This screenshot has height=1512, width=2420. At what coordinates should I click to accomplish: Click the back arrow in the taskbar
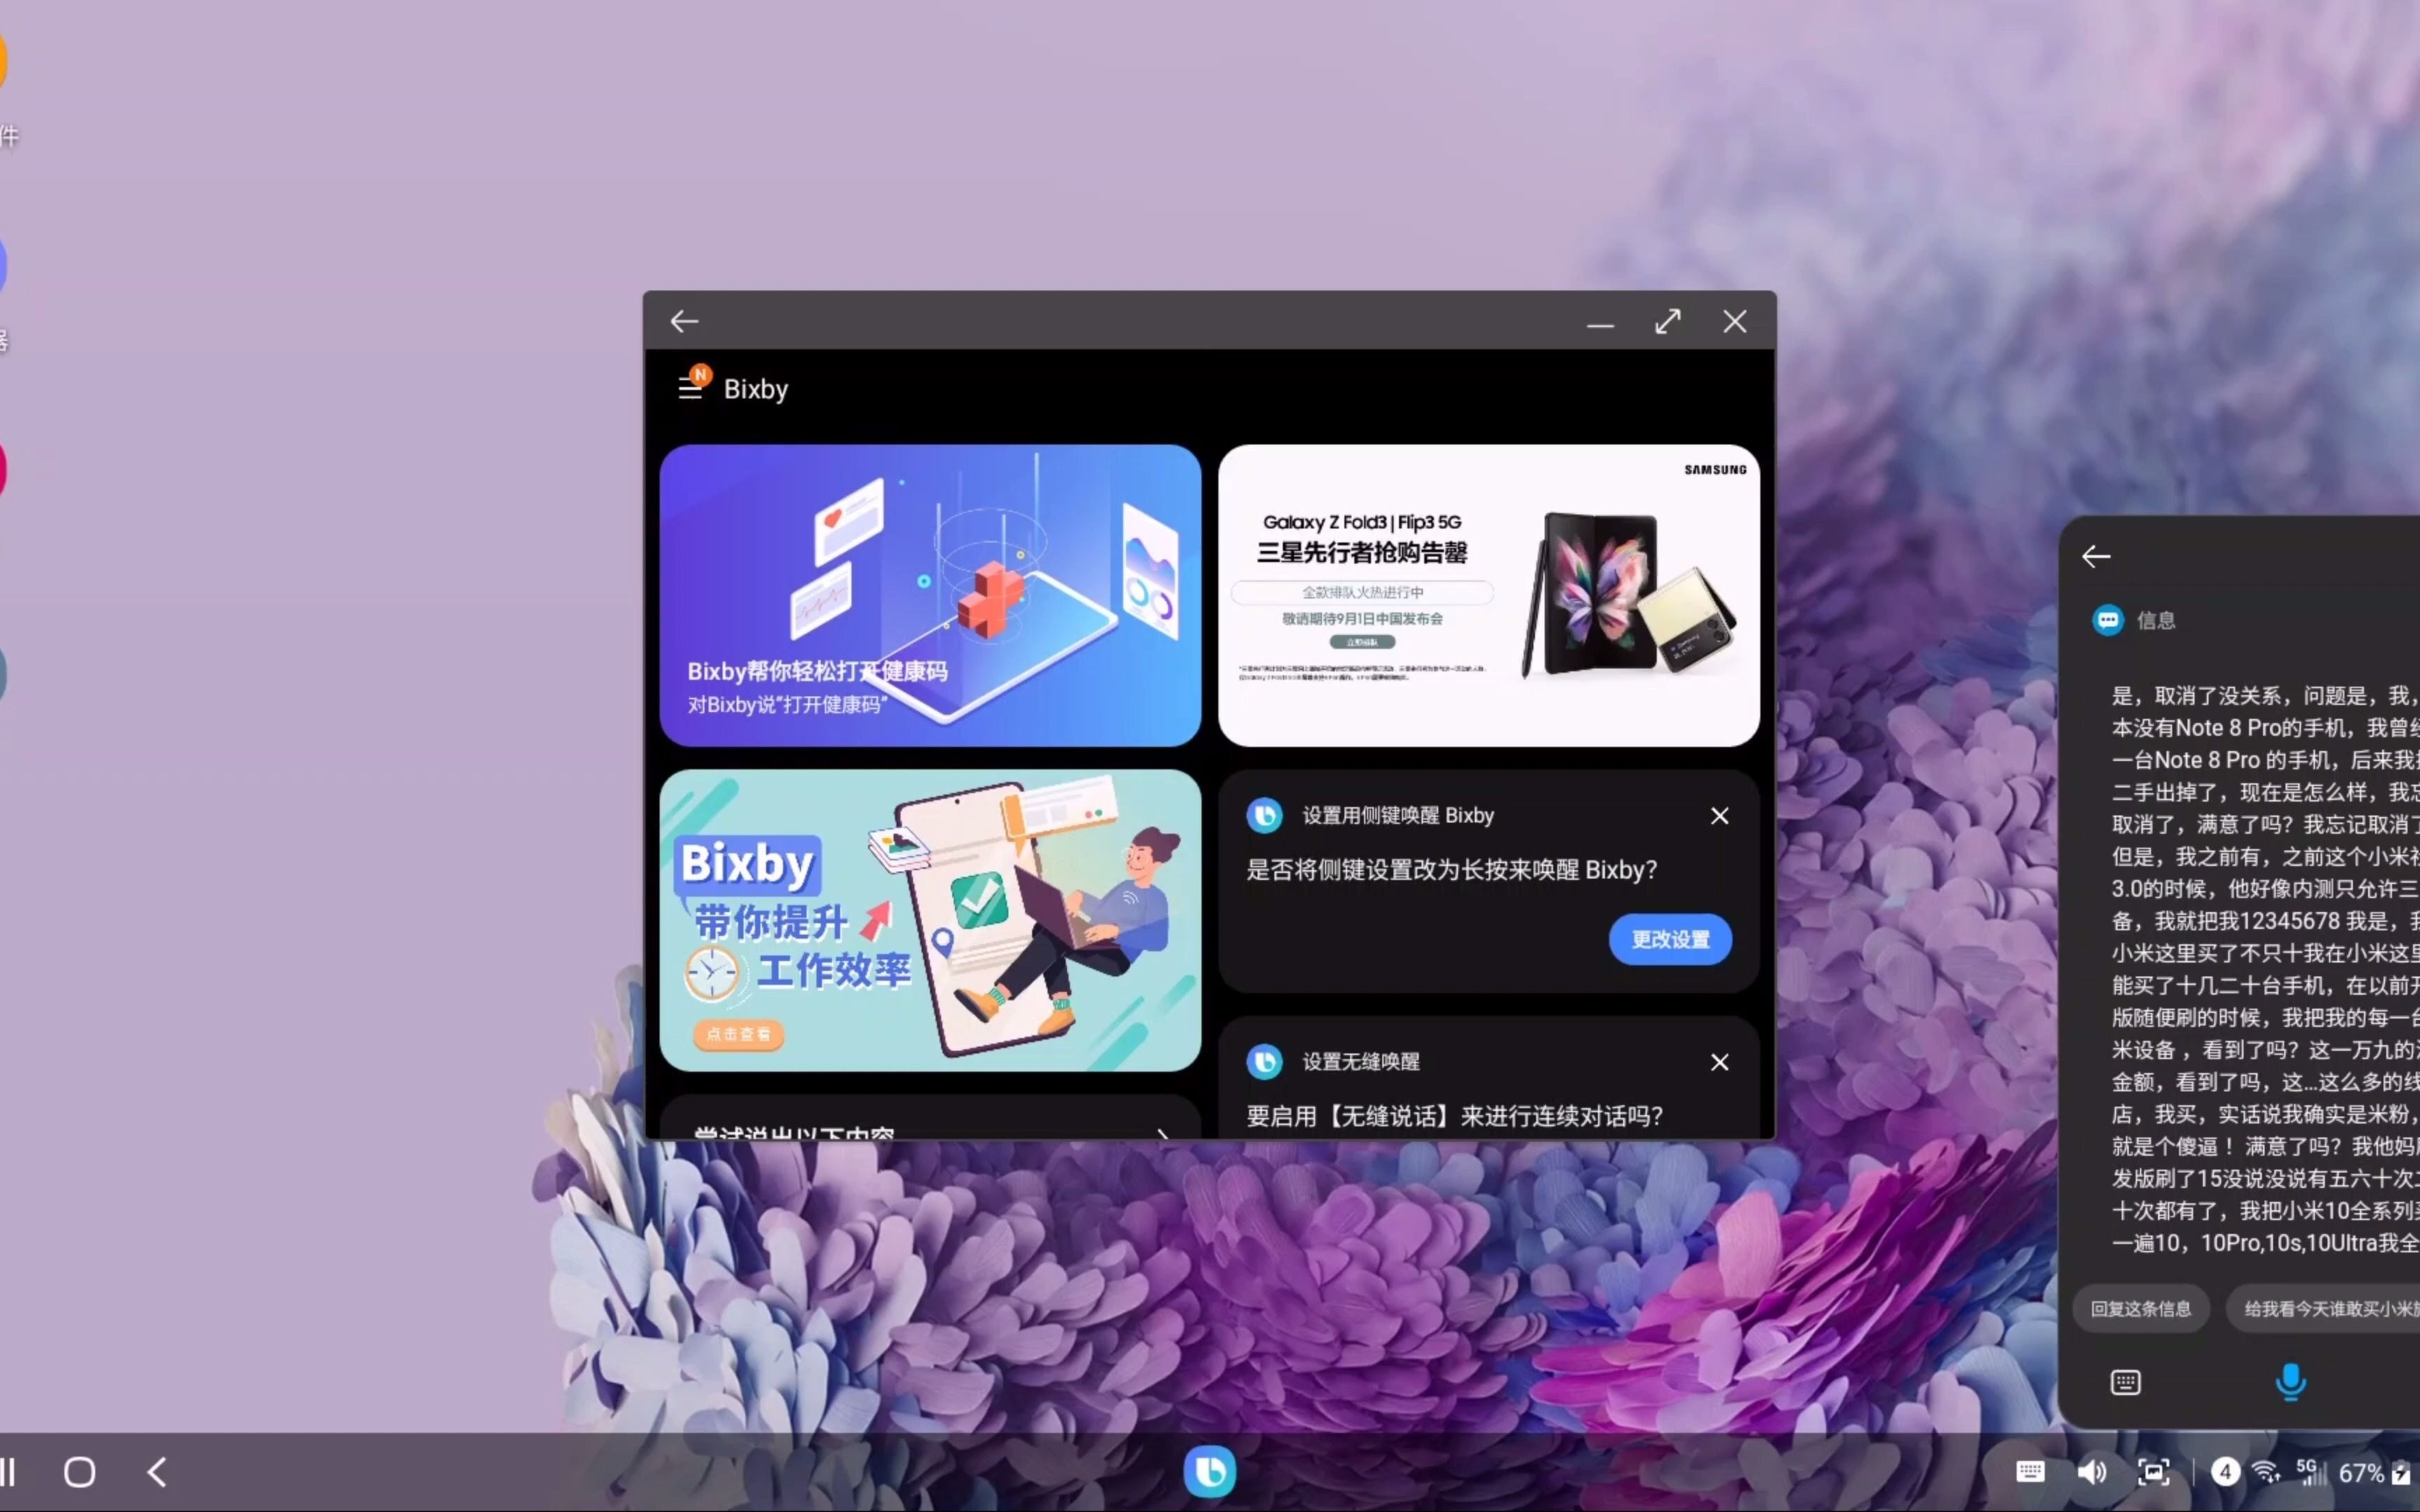157,1472
